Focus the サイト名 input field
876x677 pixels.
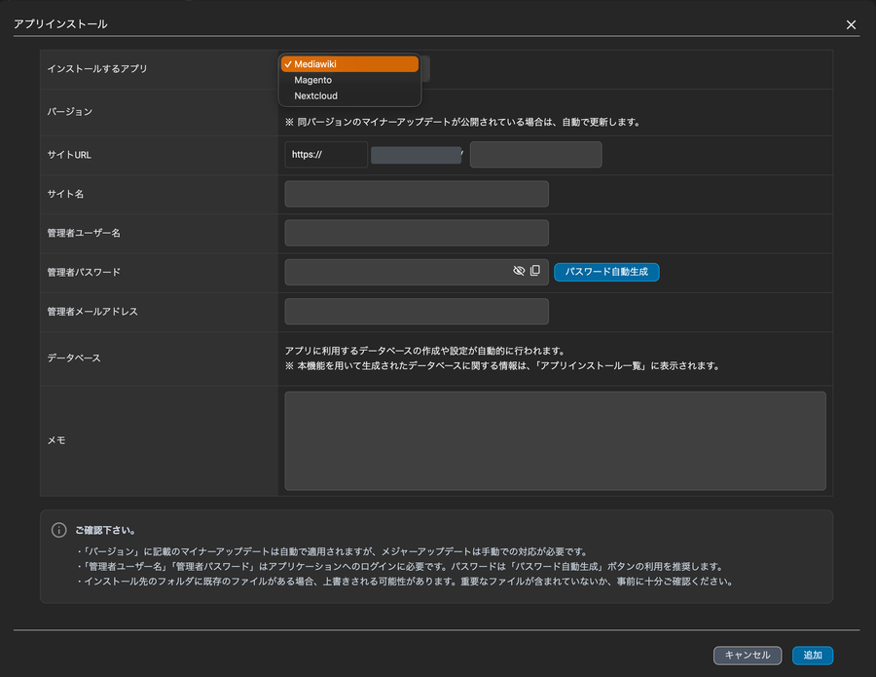coord(417,194)
